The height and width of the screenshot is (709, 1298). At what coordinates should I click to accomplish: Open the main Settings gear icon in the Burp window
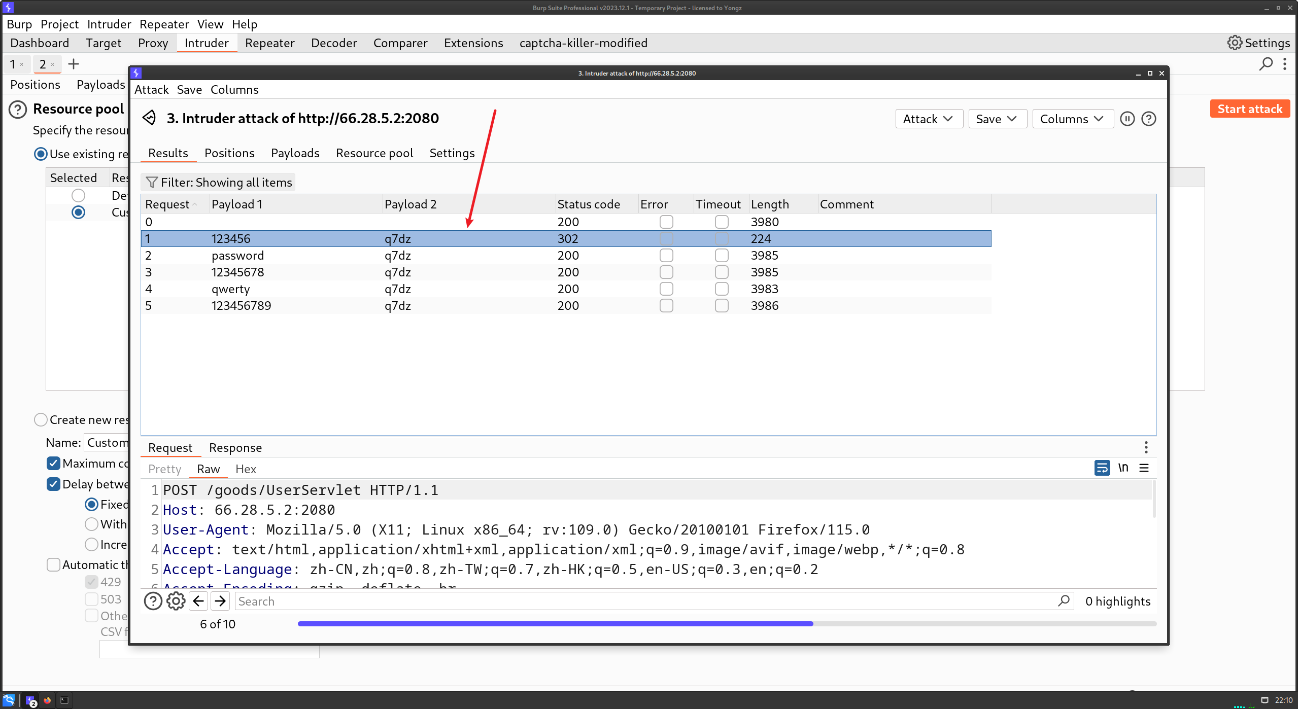coord(1235,43)
